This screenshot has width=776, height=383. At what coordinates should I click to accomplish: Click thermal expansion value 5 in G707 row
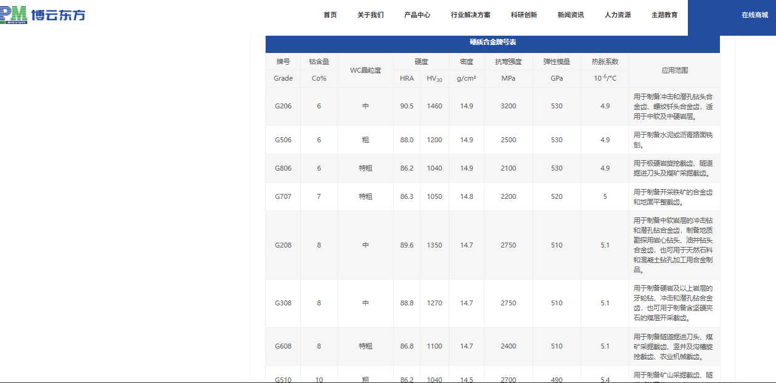pos(605,196)
